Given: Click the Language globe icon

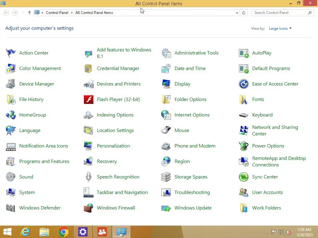Looking at the screenshot, I should pyautogui.click(x=11, y=130).
